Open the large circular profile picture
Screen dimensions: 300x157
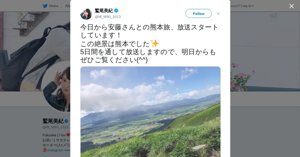click(x=56, y=86)
